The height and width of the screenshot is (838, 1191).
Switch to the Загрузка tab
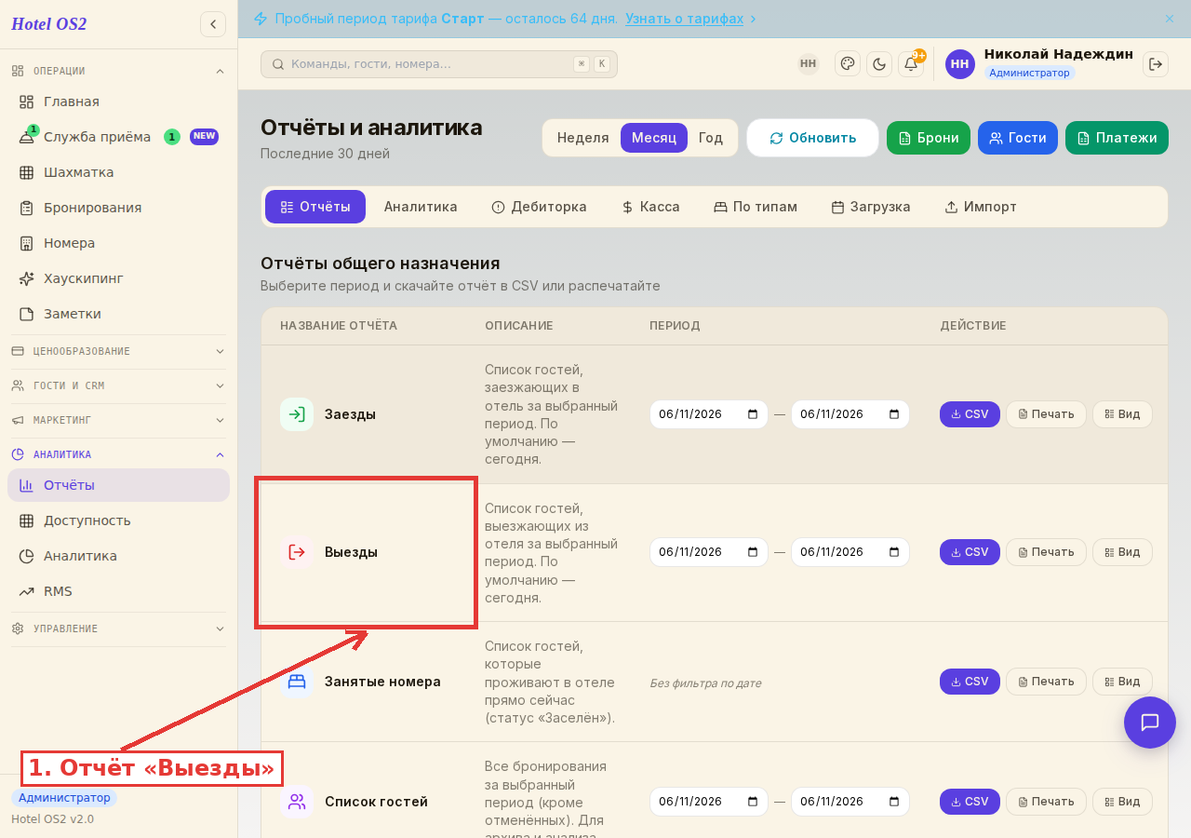click(x=871, y=207)
